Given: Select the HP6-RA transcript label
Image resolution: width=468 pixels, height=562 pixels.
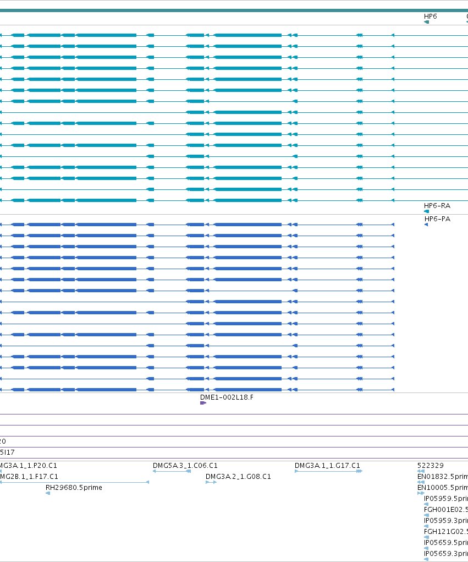Looking at the screenshot, I should [437, 206].
